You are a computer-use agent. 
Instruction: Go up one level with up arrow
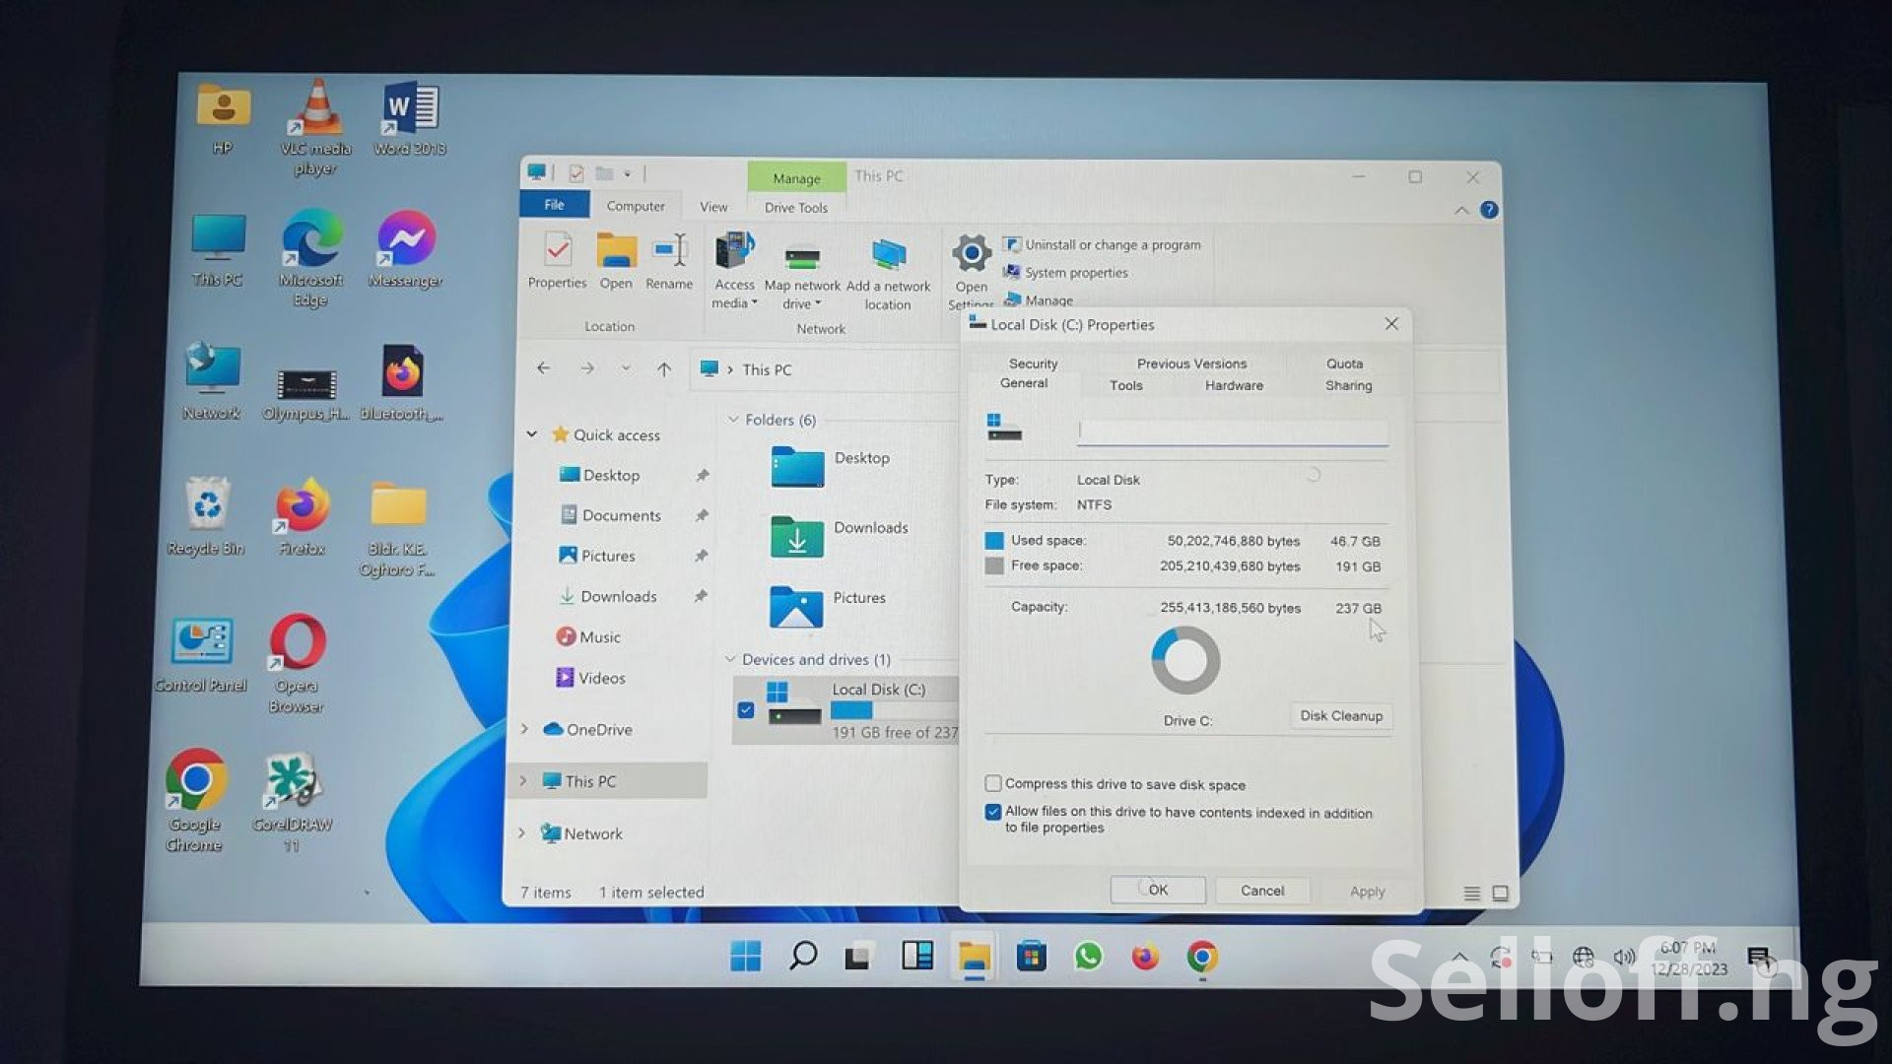tap(664, 369)
